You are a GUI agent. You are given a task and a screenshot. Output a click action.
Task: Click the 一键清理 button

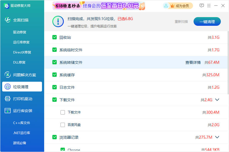pos(207,21)
